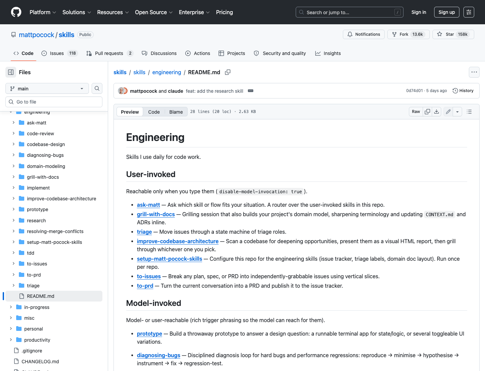
Task: Edit this file with the pencil icon
Action: pos(448,112)
